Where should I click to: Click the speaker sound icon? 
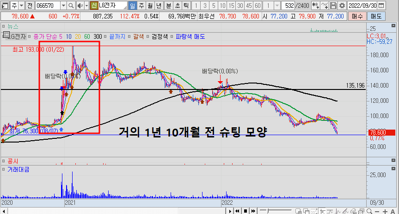tap(80, 6)
